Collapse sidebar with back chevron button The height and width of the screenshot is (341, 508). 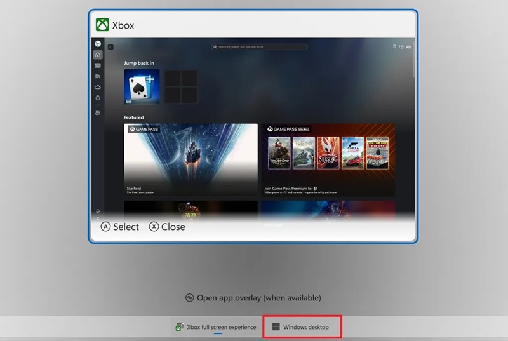coord(110,47)
